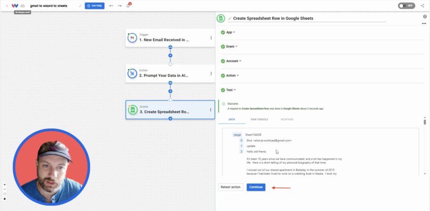The width and height of the screenshot is (430, 211).
Task: Redo the last change
Action: point(120,6)
